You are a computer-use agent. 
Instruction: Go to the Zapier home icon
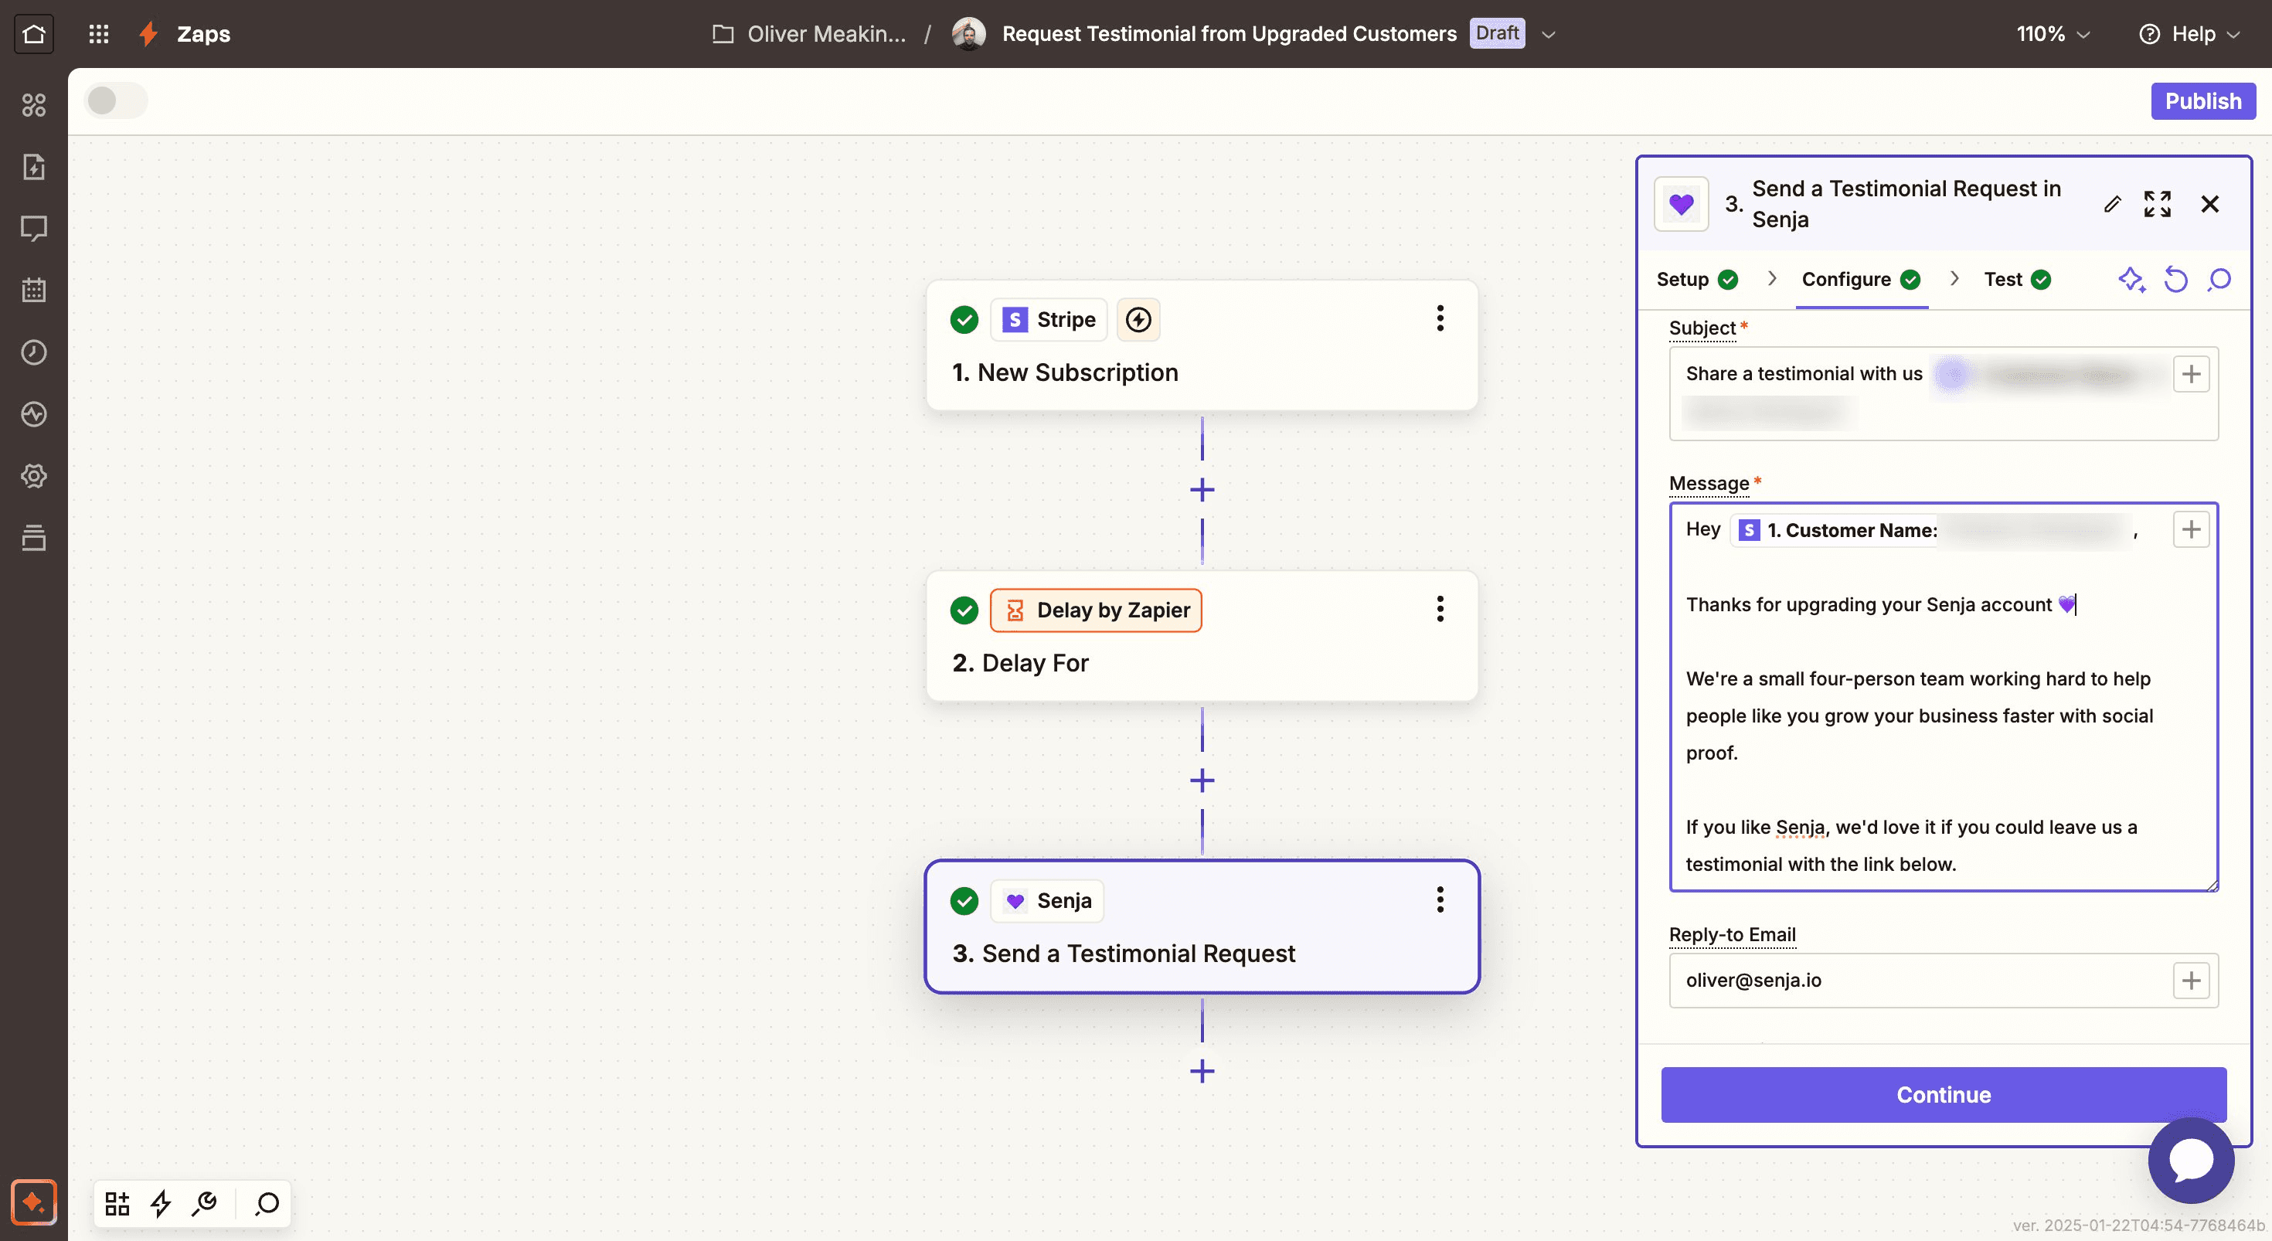click(x=33, y=35)
